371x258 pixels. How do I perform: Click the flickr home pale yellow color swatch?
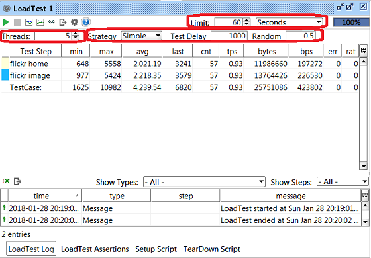5,64
